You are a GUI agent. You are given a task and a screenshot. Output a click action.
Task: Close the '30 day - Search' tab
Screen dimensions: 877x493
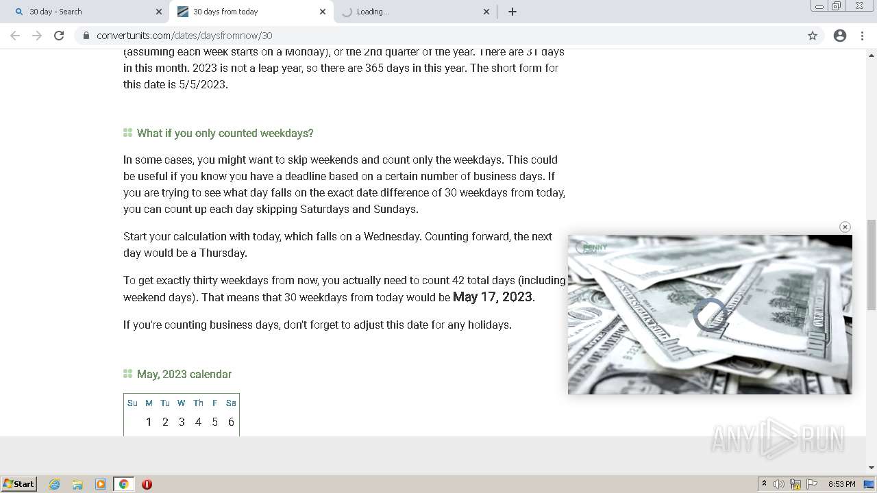pos(159,12)
